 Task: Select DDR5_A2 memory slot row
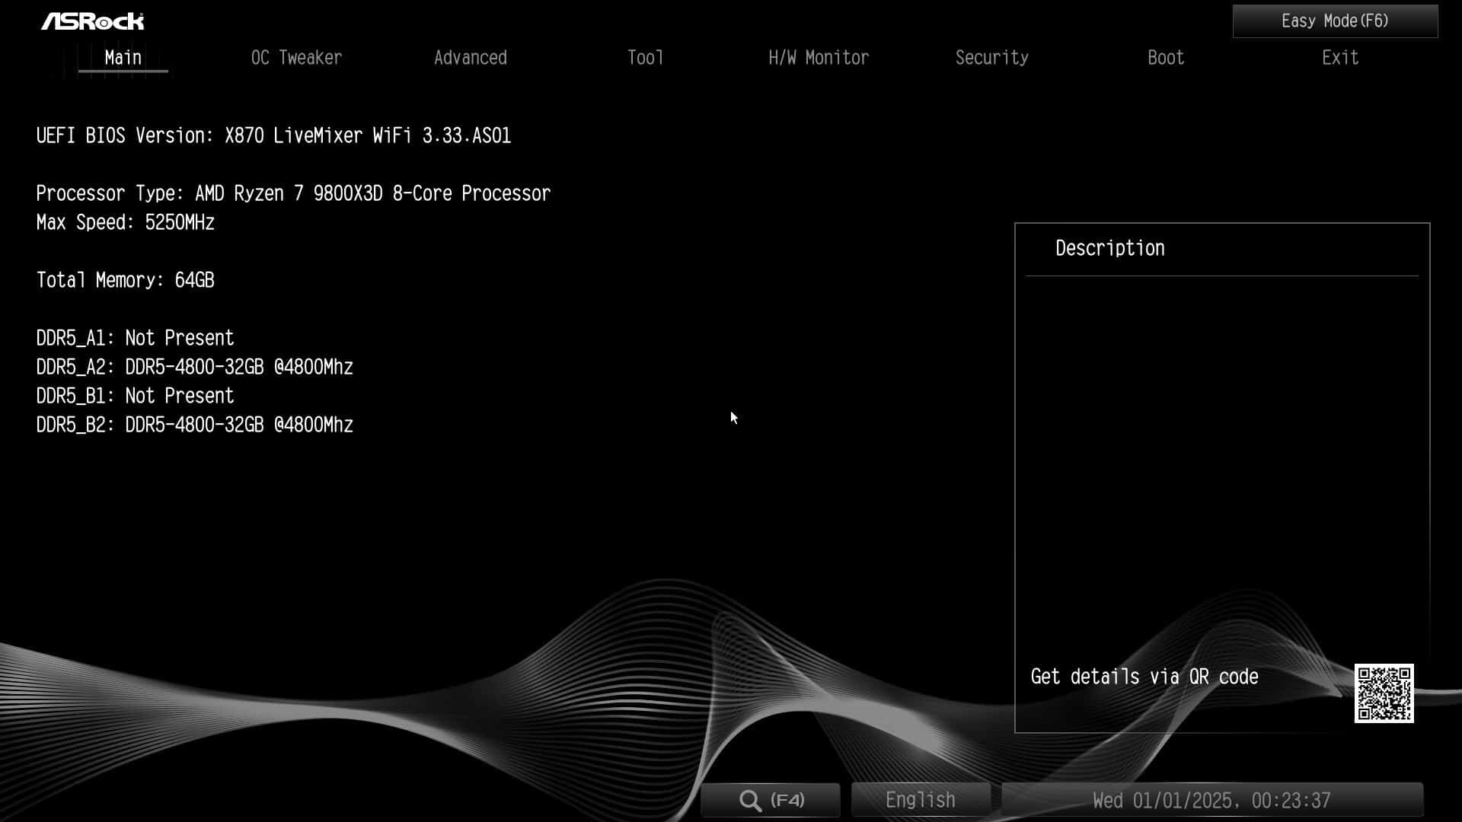point(194,368)
